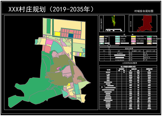This screenshot has width=162, height=116.
Task: Click the large yellow parcel left of the red grid
Action: [x=57, y=34]
